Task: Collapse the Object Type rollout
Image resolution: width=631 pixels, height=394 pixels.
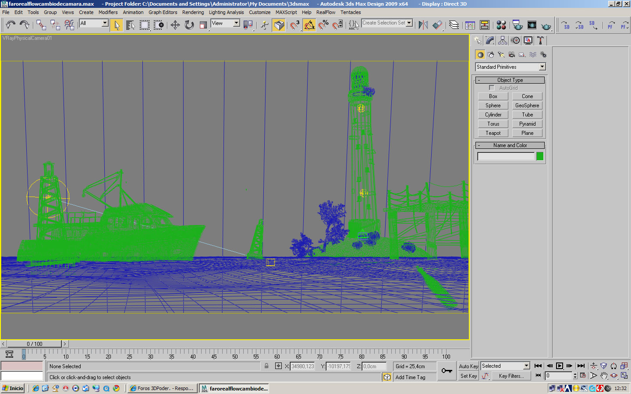Action: [510, 80]
